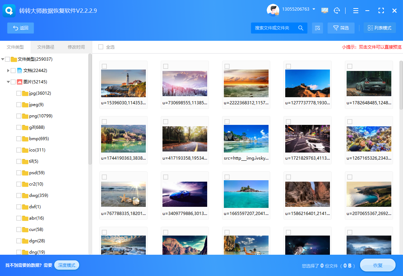Open customer service headset icon
403x276 pixels.
337,11
